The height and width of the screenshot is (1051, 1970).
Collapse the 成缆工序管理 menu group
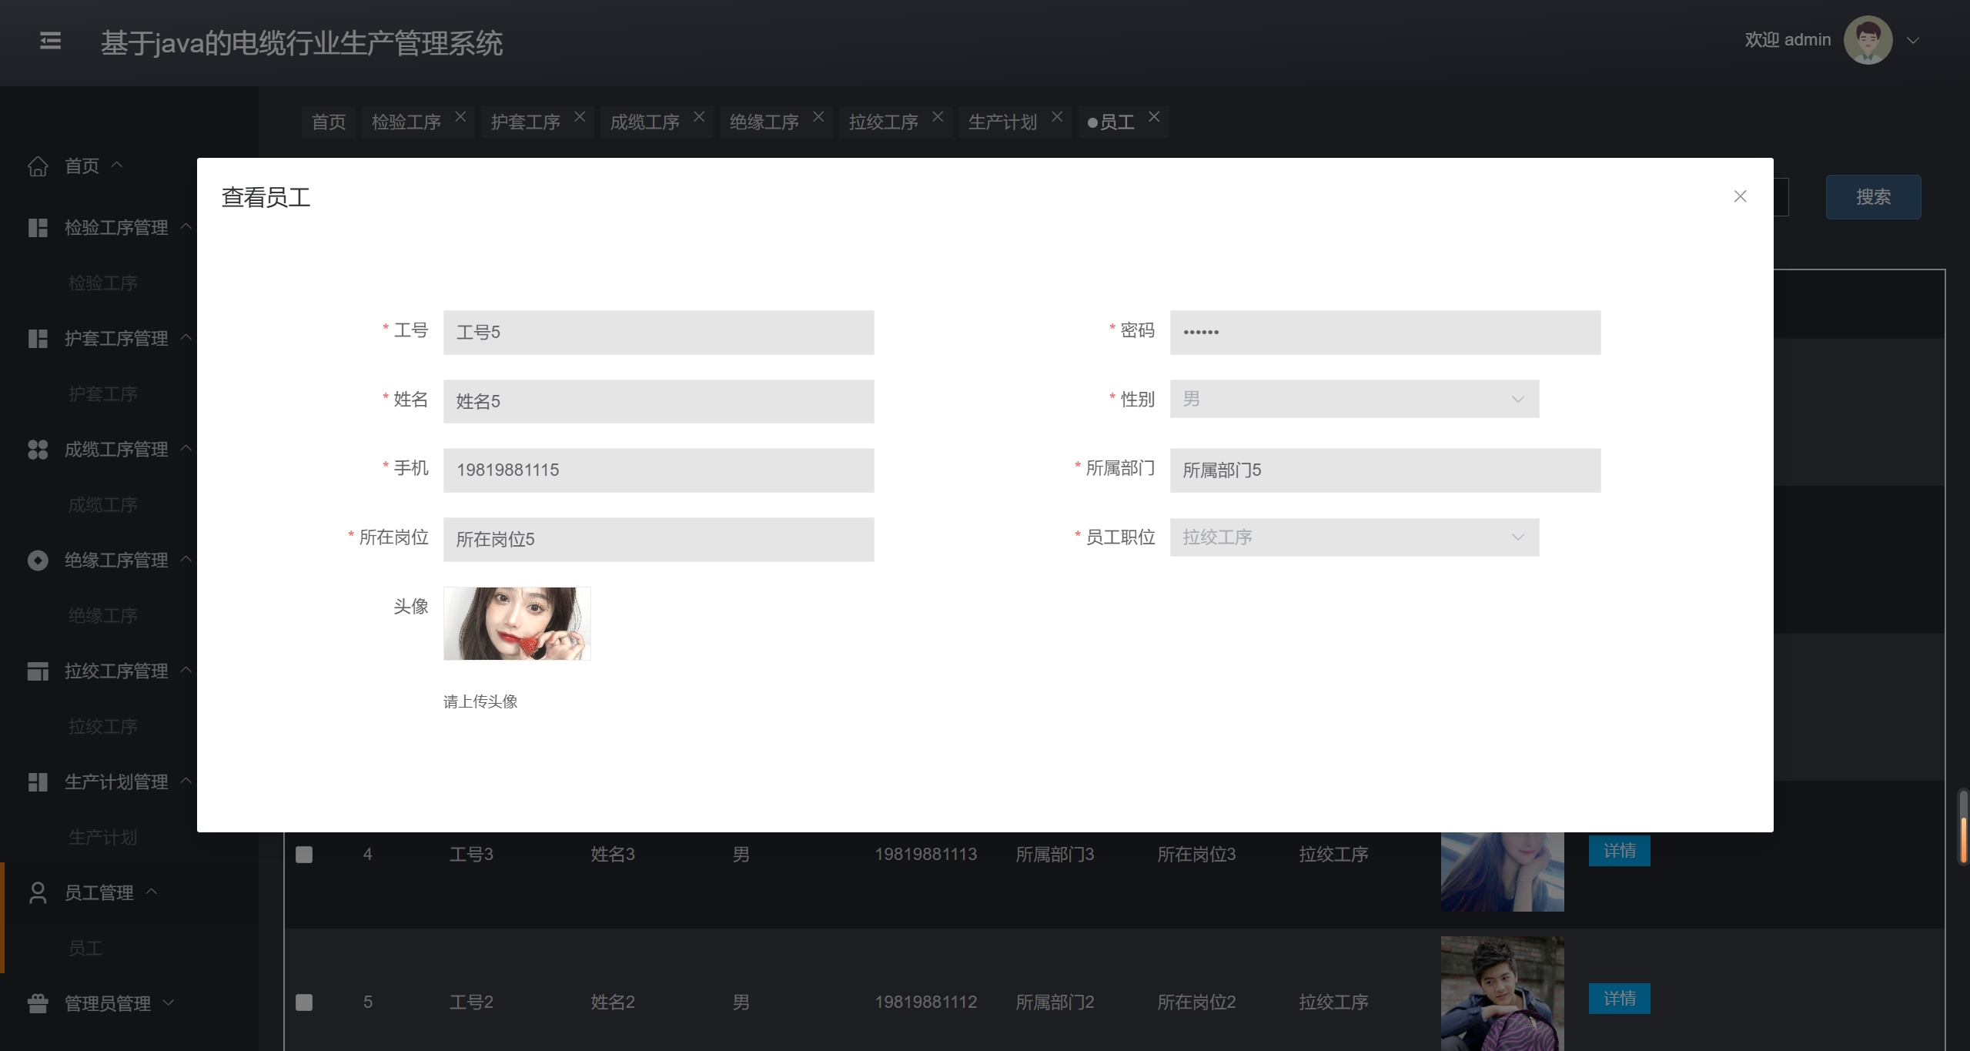pos(186,447)
